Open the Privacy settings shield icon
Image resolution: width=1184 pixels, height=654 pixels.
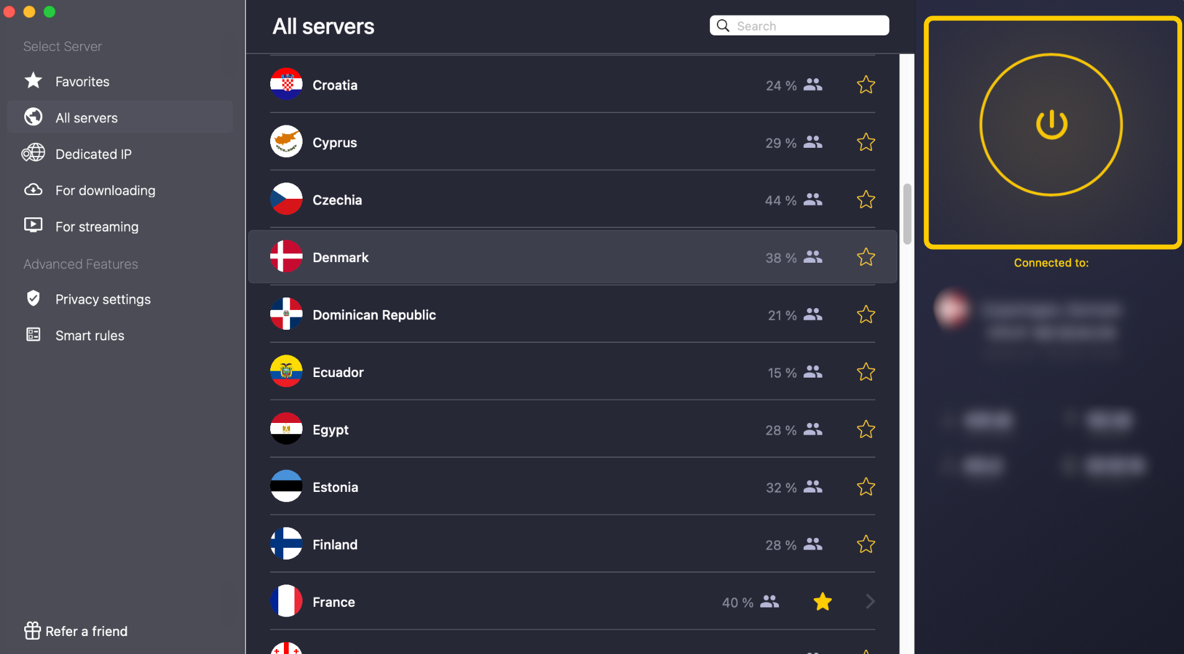33,299
